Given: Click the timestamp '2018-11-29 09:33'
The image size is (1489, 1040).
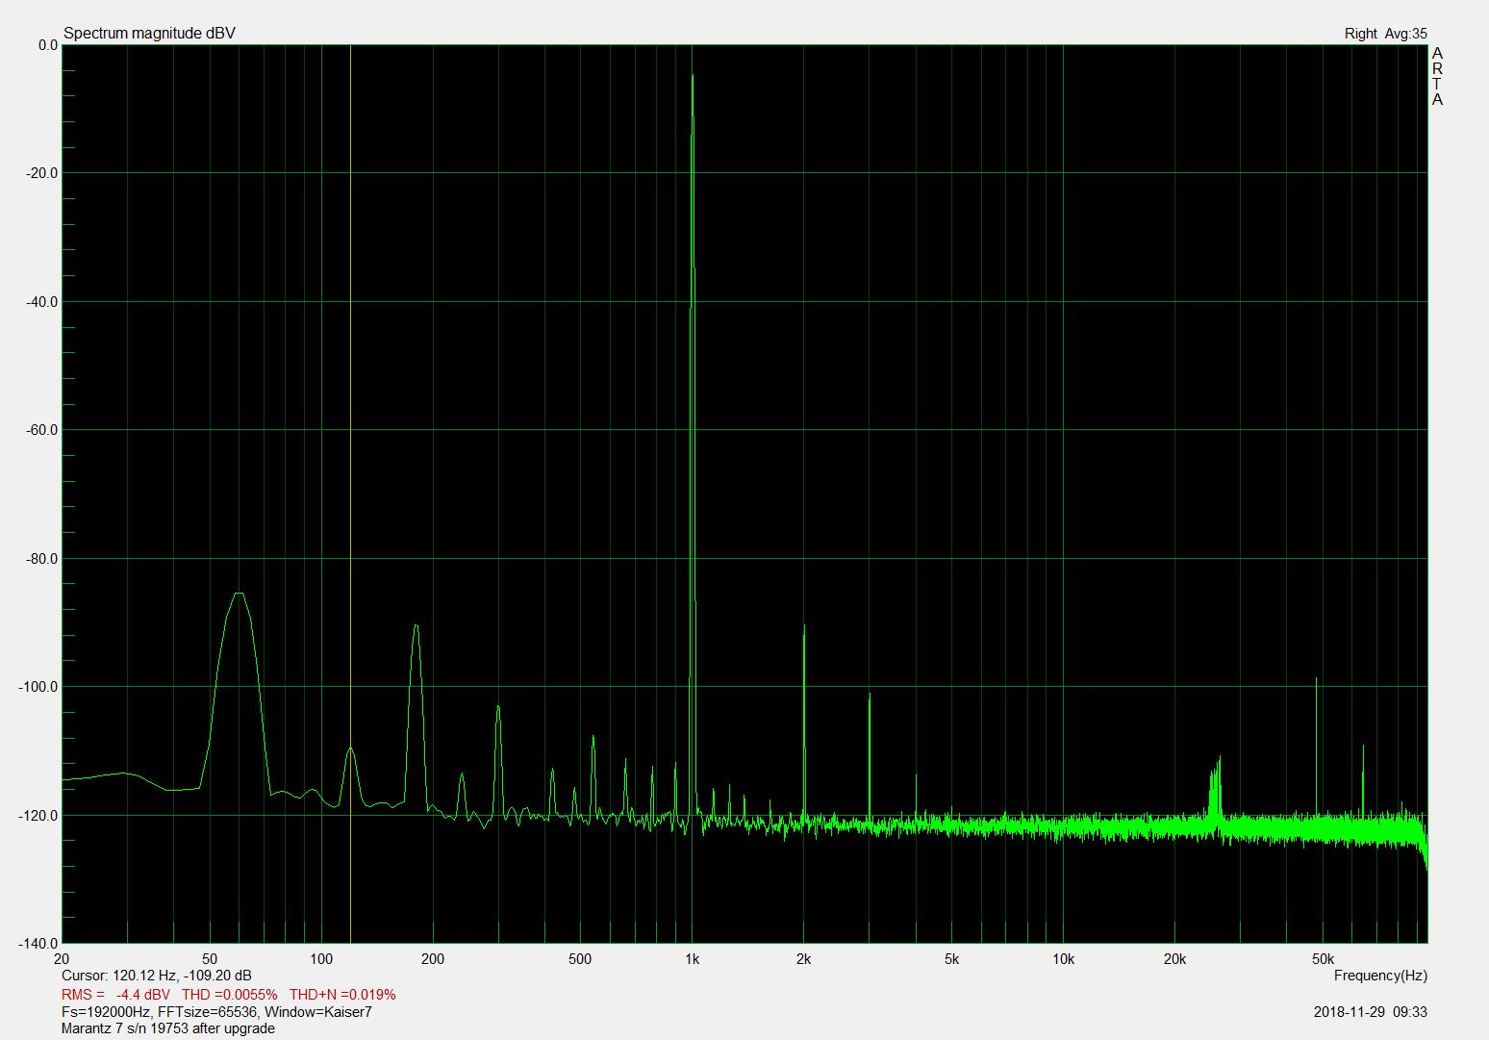Looking at the screenshot, I should coord(1370,1012).
